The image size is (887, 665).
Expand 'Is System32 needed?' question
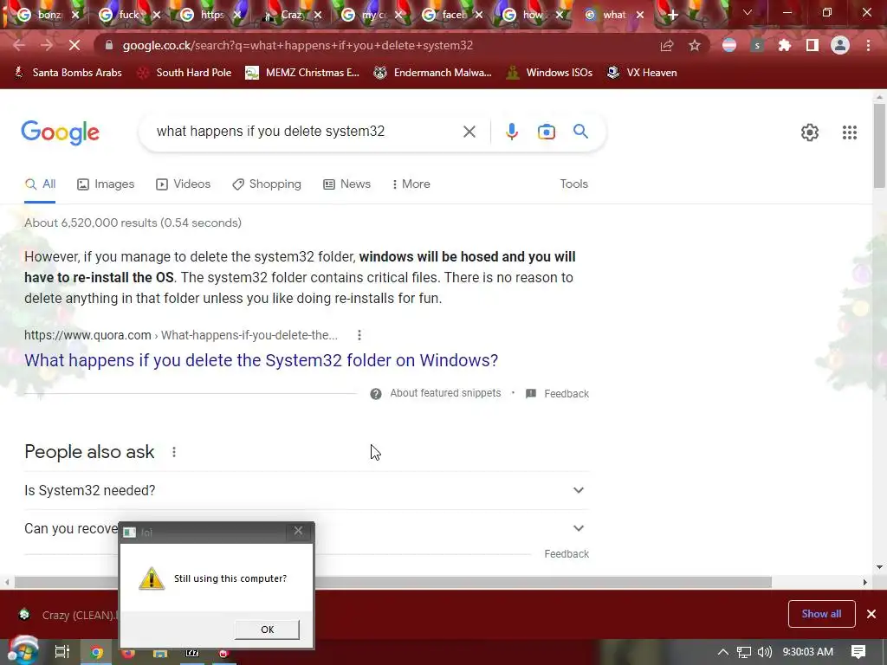click(306, 490)
